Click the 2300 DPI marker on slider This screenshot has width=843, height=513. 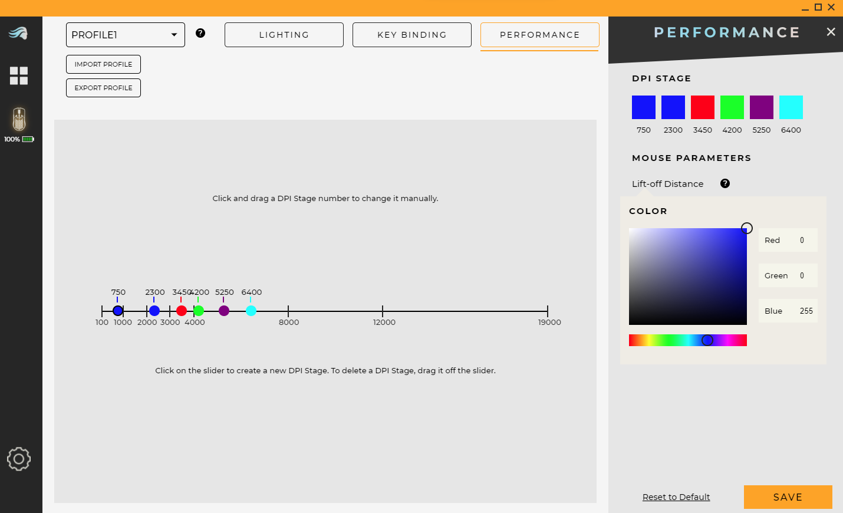pyautogui.click(x=154, y=311)
